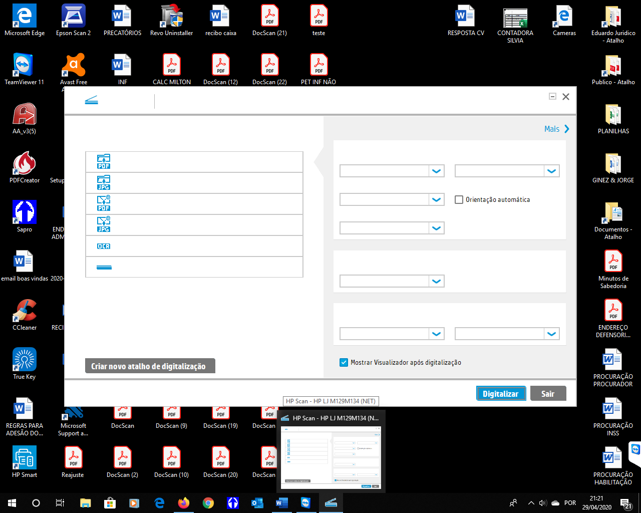Screen dimensions: 641x513
Task: Select the save-as-JPG scan shortcut icon
Action: [104, 183]
